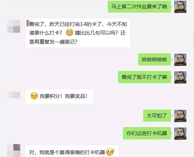
Task: Click the avatar beside 看完了就不打卡了嘛
Action: [x=180, y=77]
